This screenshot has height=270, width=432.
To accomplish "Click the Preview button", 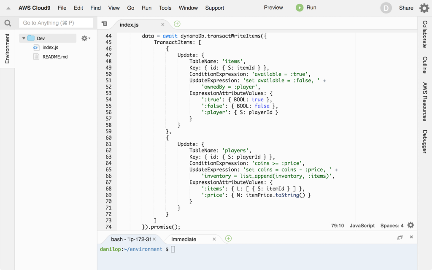I will [x=273, y=8].
